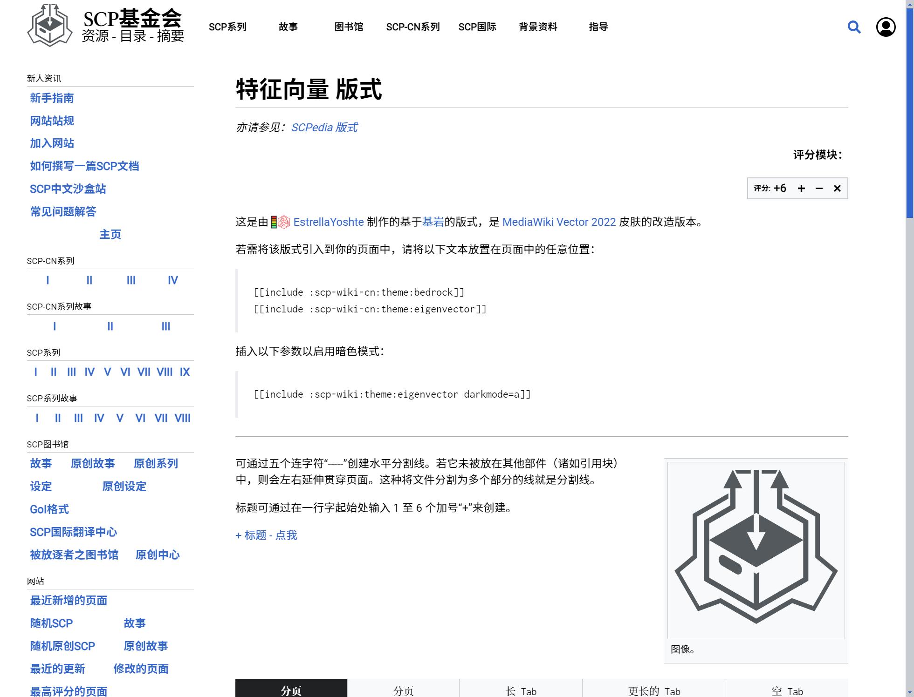Open the 背景资料 top menu
Screen dimensions: 914x697
[x=538, y=27]
